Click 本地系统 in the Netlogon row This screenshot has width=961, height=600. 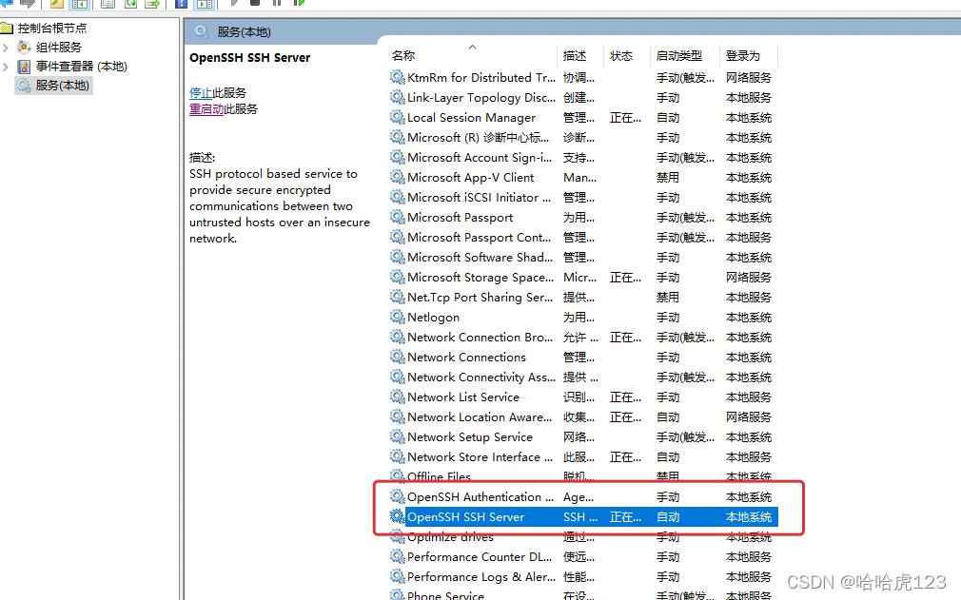pyautogui.click(x=748, y=318)
